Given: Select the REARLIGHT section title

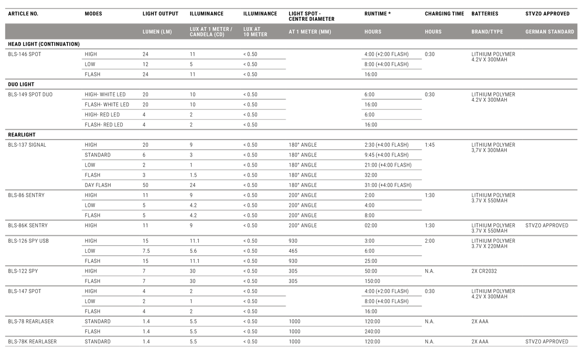Looking at the screenshot, I should click(22, 135).
